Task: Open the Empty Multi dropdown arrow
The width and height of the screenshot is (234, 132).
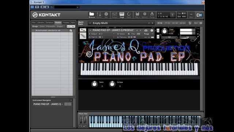Action: (x=90, y=23)
